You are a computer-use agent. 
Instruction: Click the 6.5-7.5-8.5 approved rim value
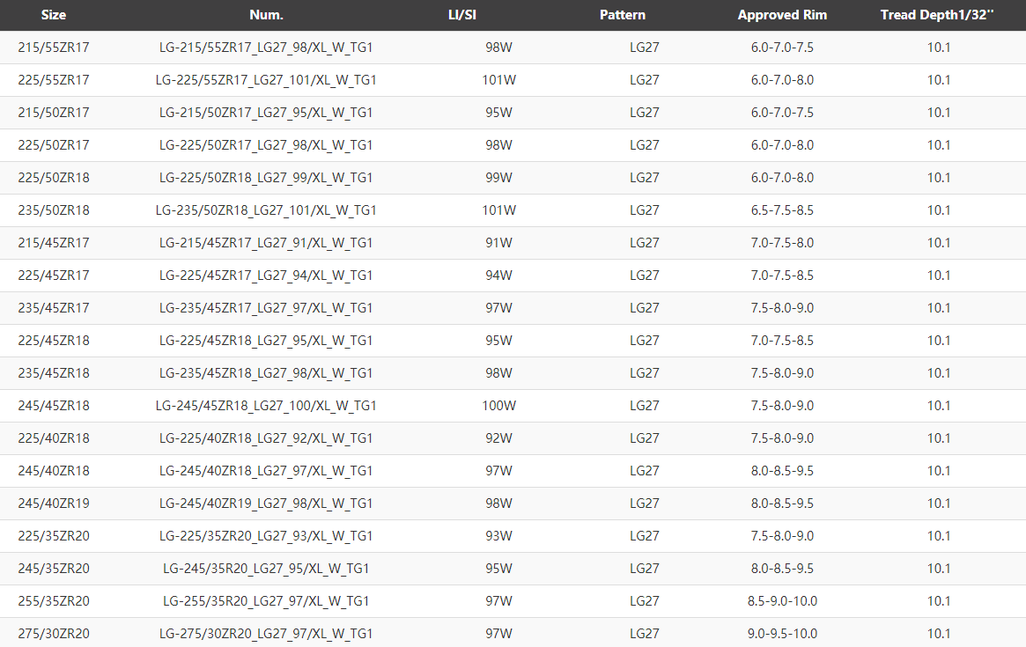(x=782, y=210)
